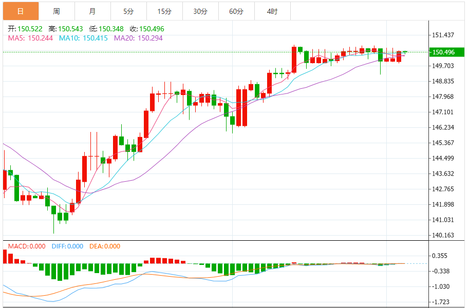Click the closing price 150.496 in header
Image resolution: width=469 pixels, height=308 pixels.
tap(152, 29)
